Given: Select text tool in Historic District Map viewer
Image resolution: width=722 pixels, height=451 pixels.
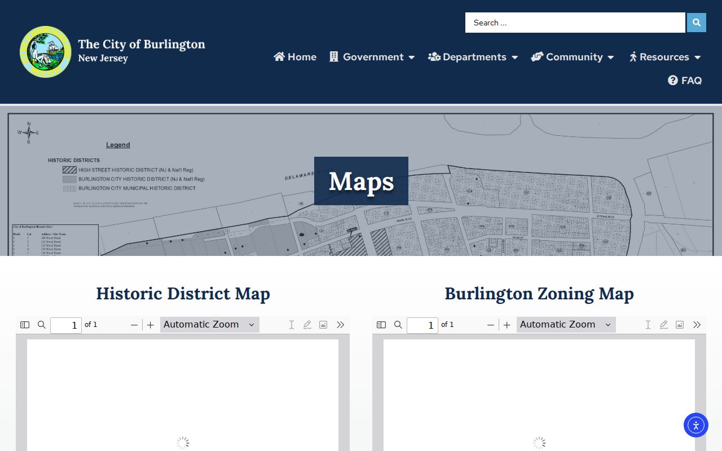Looking at the screenshot, I should pos(292,325).
